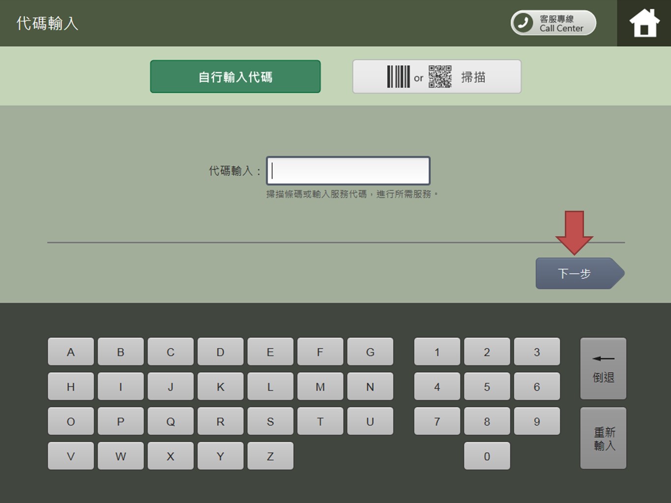Go to the home screen via house icon
Image resolution: width=671 pixels, height=503 pixels.
click(644, 23)
